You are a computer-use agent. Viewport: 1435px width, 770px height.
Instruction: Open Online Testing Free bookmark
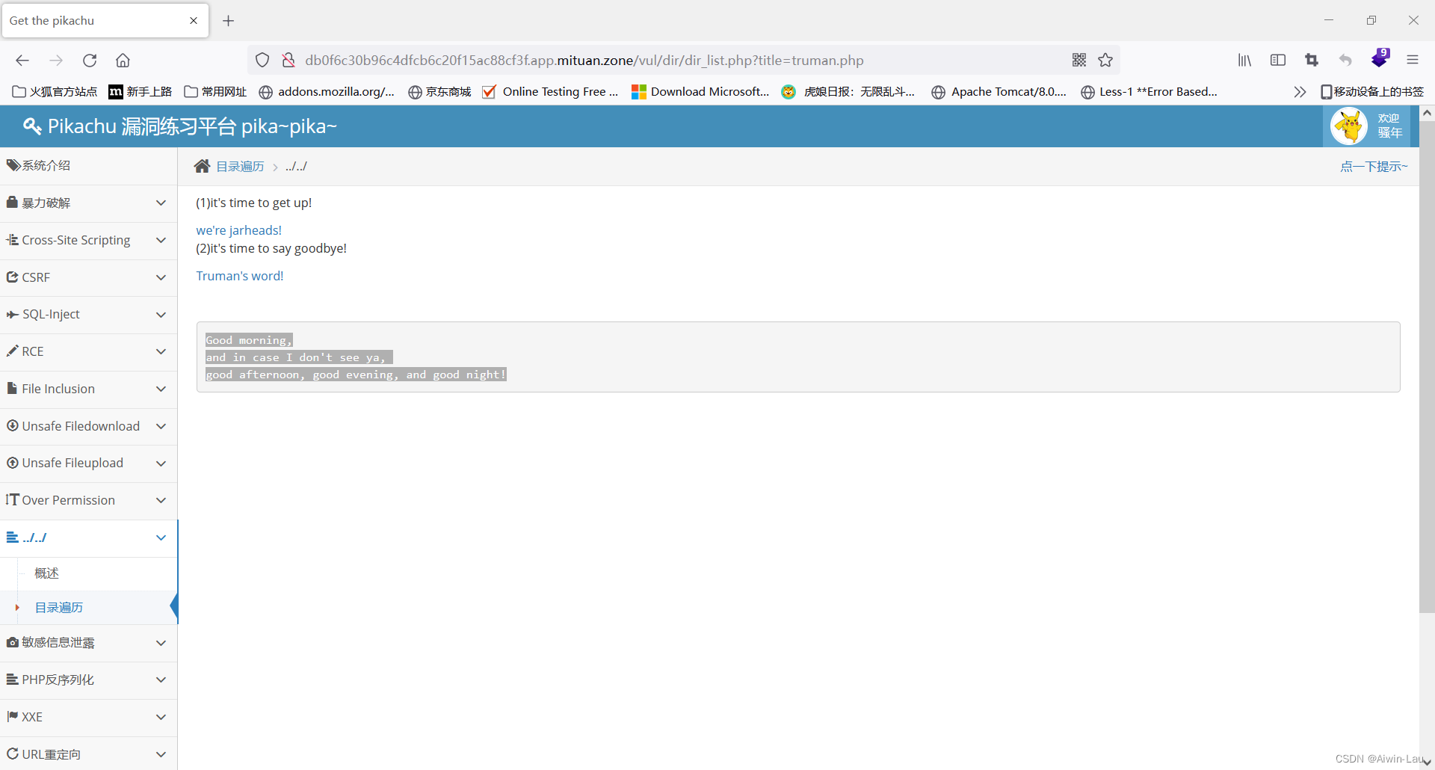[550, 92]
